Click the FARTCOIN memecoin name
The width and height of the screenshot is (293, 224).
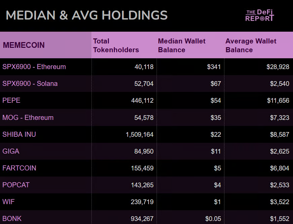[x=19, y=168]
